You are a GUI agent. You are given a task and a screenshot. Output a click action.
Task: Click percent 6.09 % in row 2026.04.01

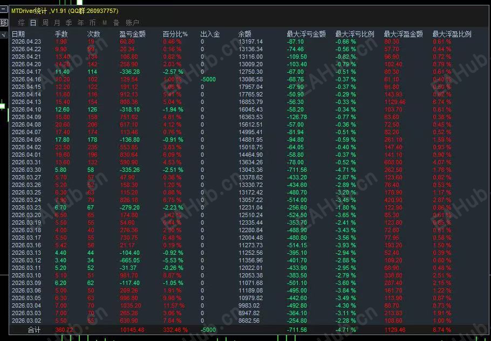[x=172, y=155]
